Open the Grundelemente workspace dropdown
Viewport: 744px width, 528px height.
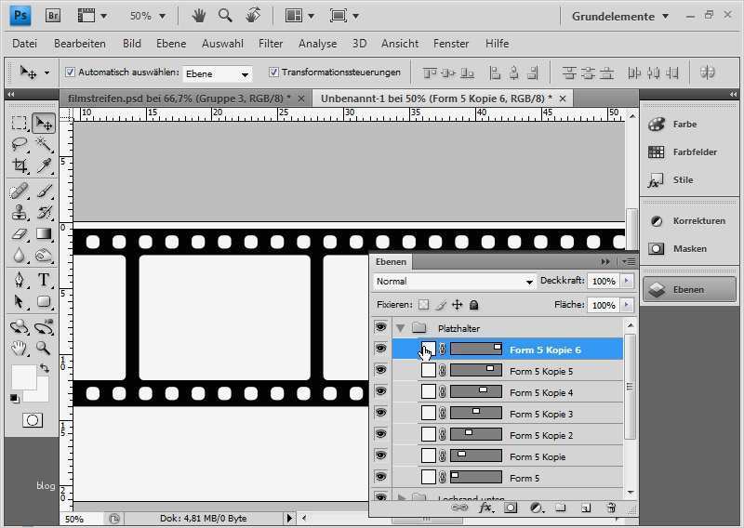point(619,16)
